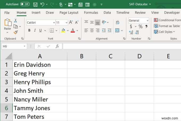The height and width of the screenshot is (121, 181).
Task: Switch to the Draw tab
Action: pyautogui.click(x=50, y=12)
